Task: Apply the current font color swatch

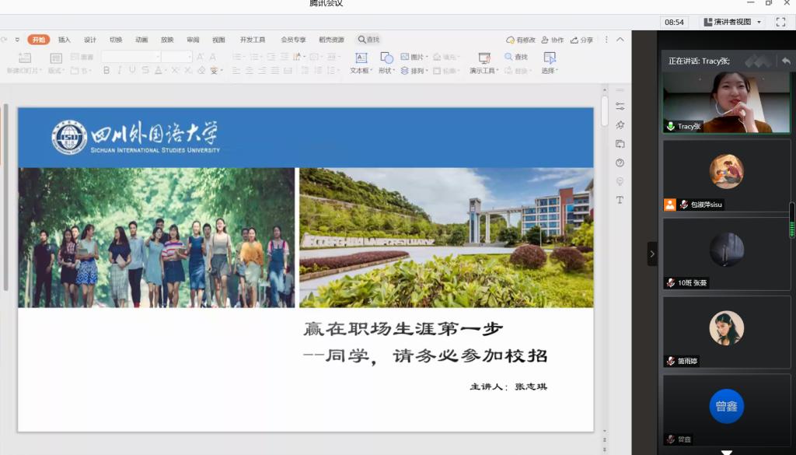Action: [x=157, y=70]
